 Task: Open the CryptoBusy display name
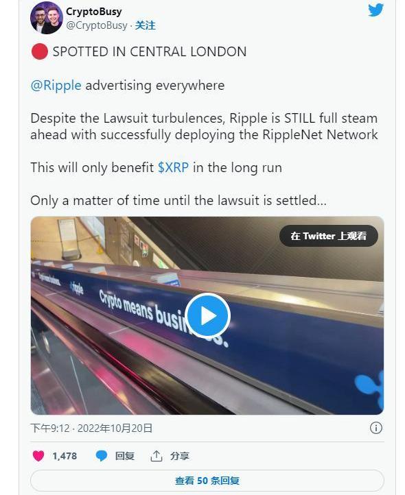[94, 12]
